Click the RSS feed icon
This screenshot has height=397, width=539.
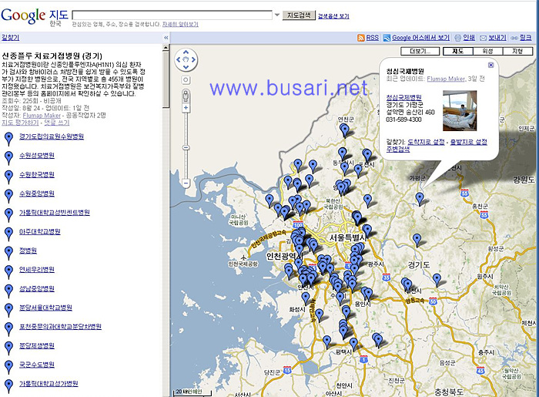pyautogui.click(x=361, y=38)
